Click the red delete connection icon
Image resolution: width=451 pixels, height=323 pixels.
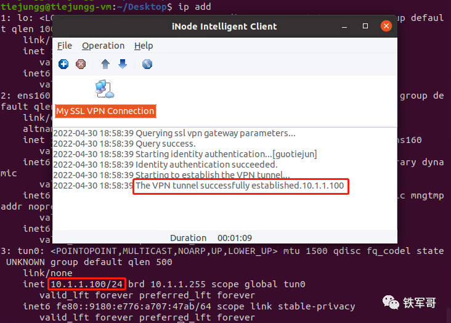81,64
